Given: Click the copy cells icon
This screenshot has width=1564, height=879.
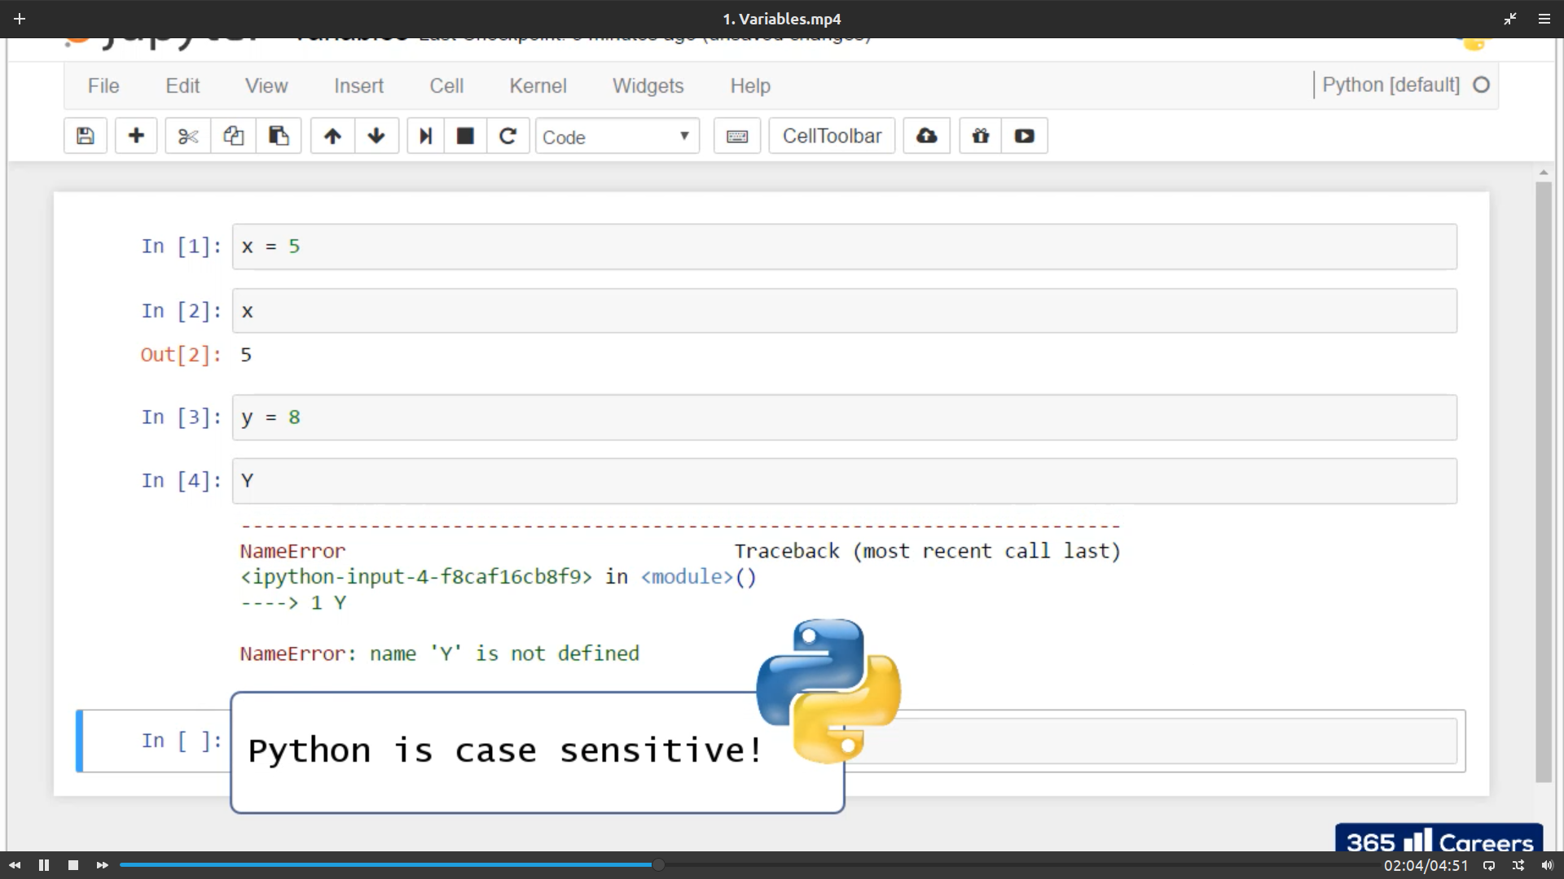Looking at the screenshot, I should point(234,136).
